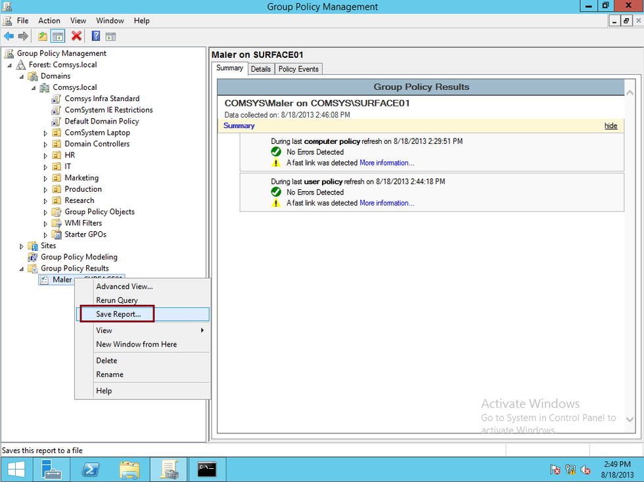Click the Group Policy Modeling icon
The image size is (644, 482).
click(33, 257)
